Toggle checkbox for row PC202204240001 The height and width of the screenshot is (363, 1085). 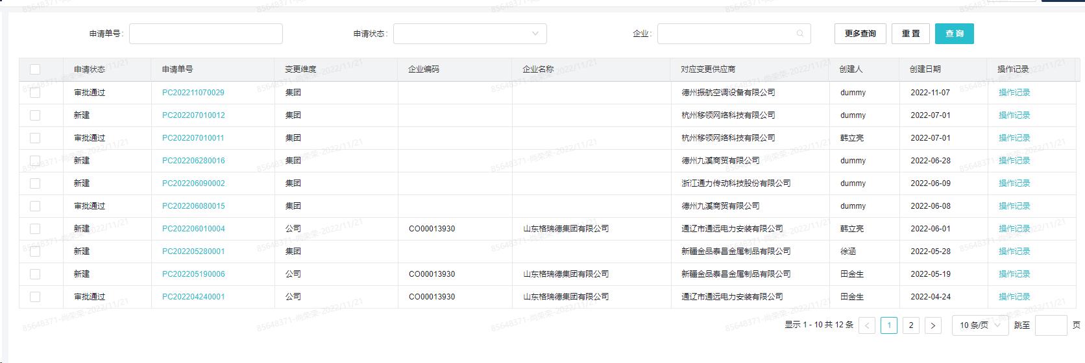pos(35,297)
